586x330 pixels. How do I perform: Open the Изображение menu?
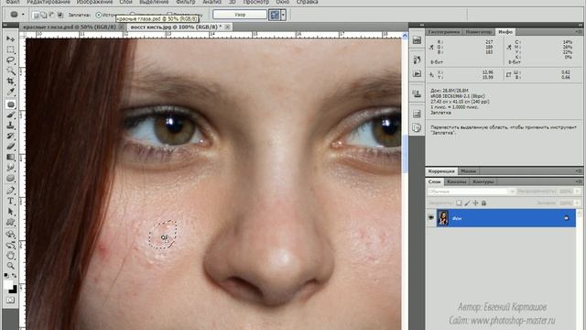94,2
